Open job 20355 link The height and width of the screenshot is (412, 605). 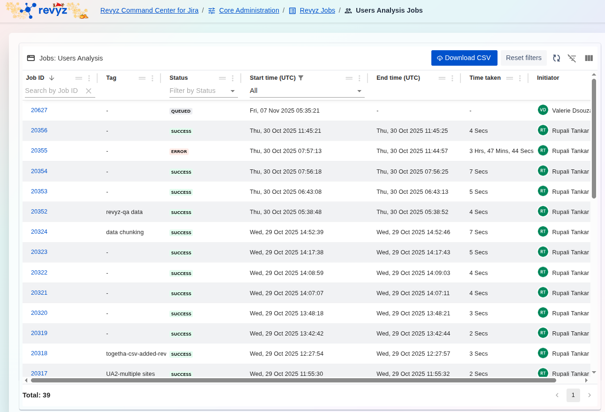pos(39,151)
